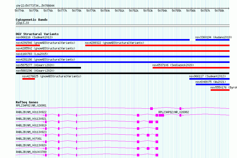The height and width of the screenshot is (158, 237).
Task: Select the nsv4281186 gnomAD variant label
Action: pos(46,59)
